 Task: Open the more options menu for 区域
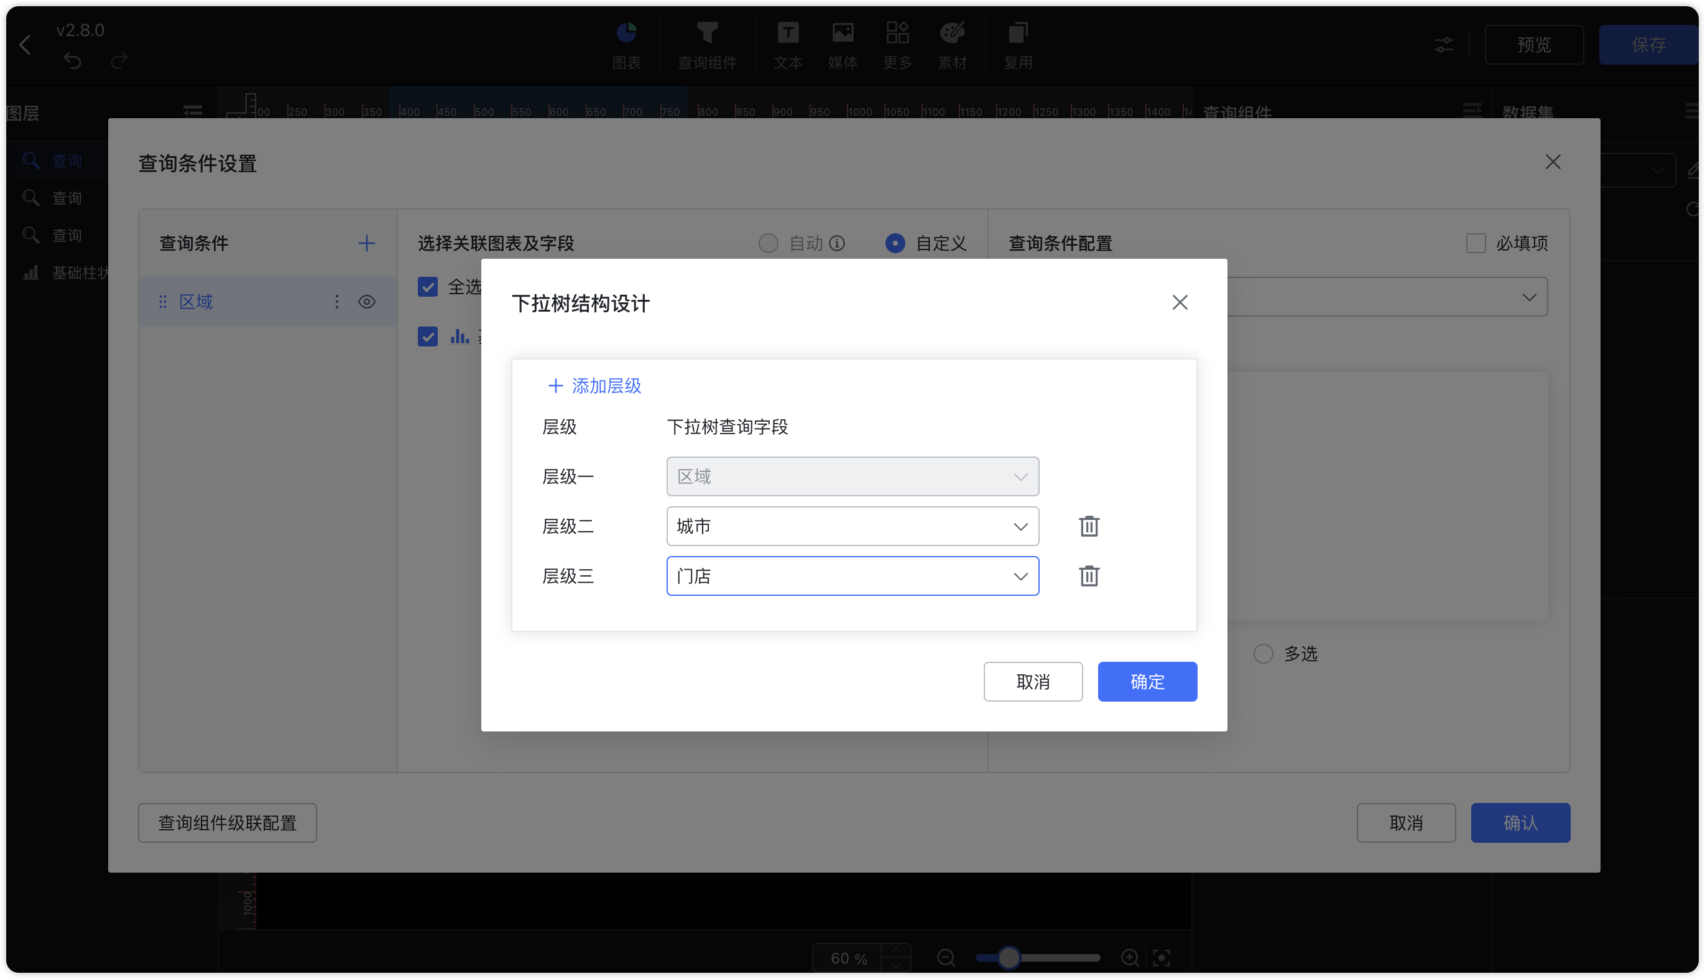point(336,302)
